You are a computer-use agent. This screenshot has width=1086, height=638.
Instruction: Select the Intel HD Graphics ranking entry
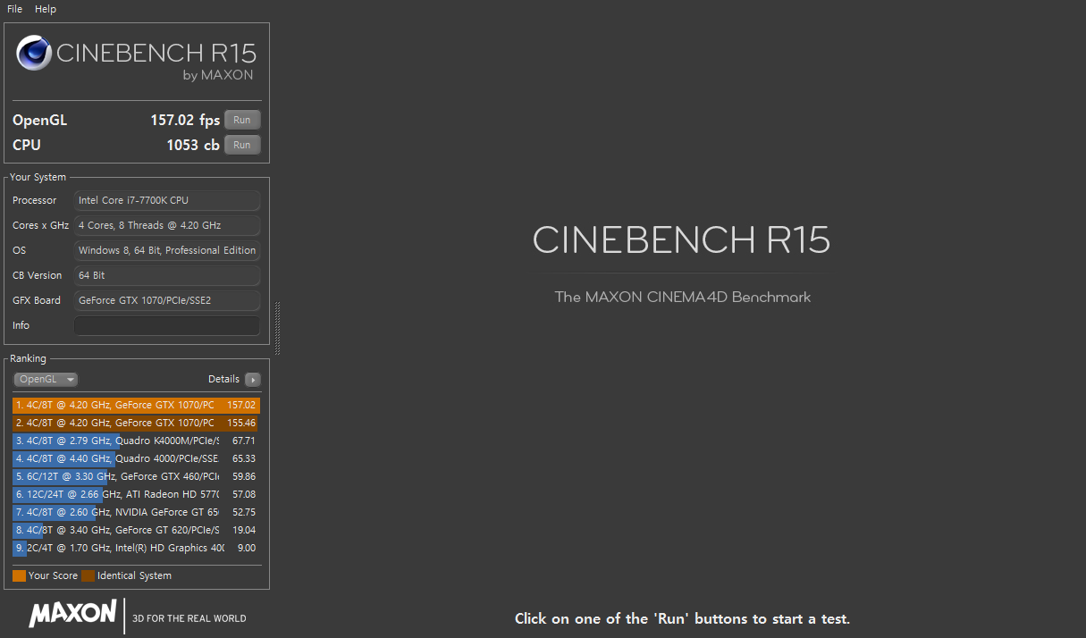click(x=136, y=548)
